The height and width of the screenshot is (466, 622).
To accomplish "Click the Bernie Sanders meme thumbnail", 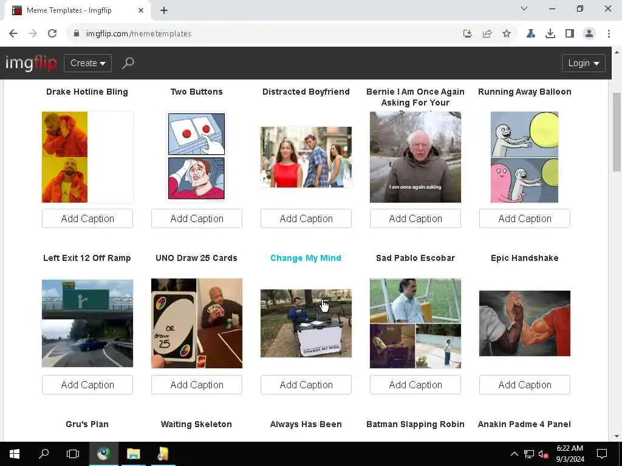I will (x=415, y=157).
